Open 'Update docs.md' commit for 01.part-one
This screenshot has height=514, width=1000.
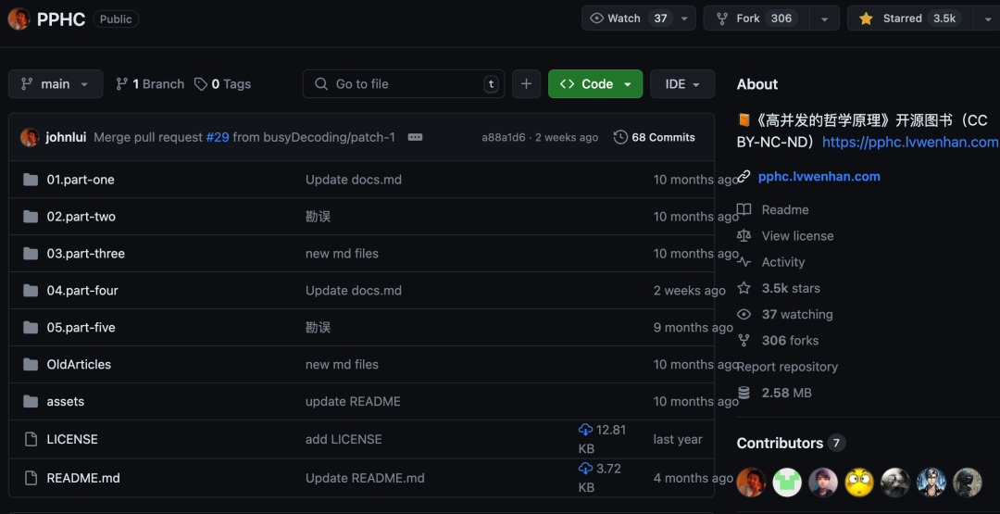tap(354, 180)
